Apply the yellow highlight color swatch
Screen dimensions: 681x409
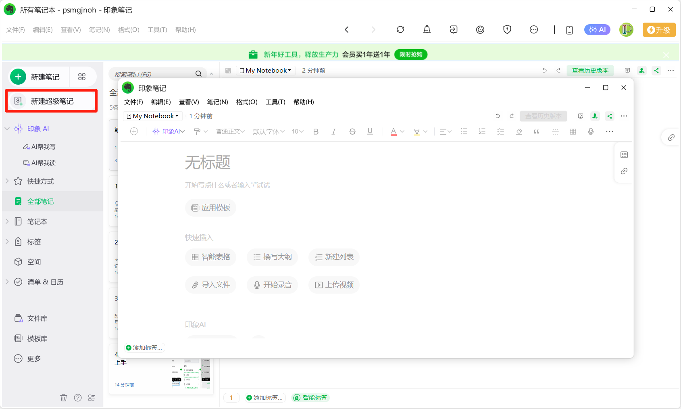pyautogui.click(x=417, y=131)
